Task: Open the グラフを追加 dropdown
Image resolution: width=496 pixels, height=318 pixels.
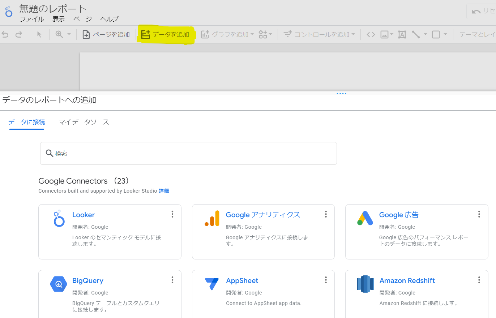Action: (227, 34)
